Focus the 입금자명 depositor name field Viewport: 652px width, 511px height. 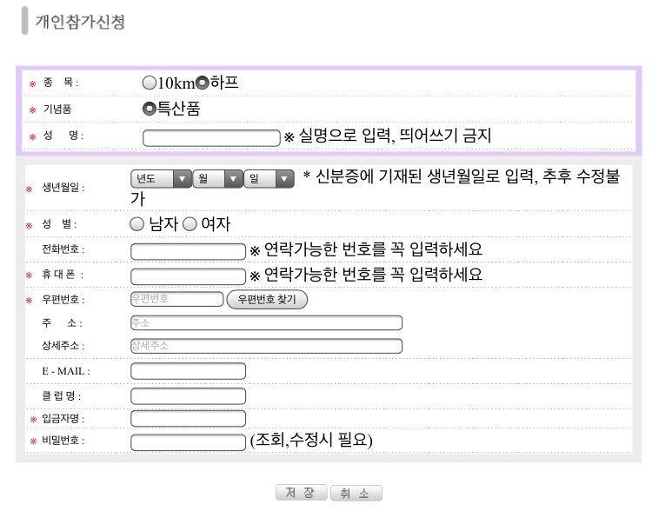188,419
